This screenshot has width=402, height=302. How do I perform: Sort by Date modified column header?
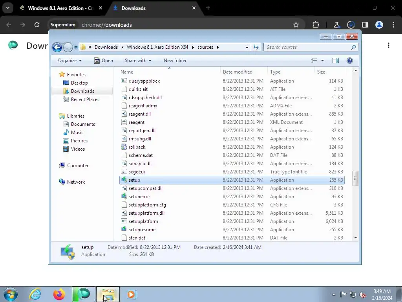tap(238, 72)
